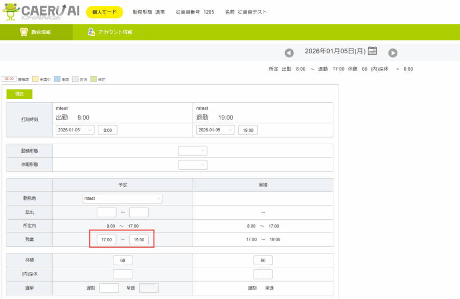Click the 休憩 予定 field showing 60
460x299 pixels.
[123, 260]
